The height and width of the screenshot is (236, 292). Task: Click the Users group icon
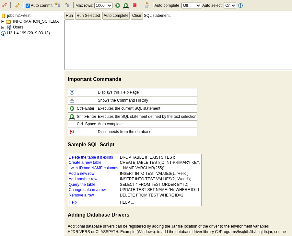pyautogui.click(x=9, y=28)
